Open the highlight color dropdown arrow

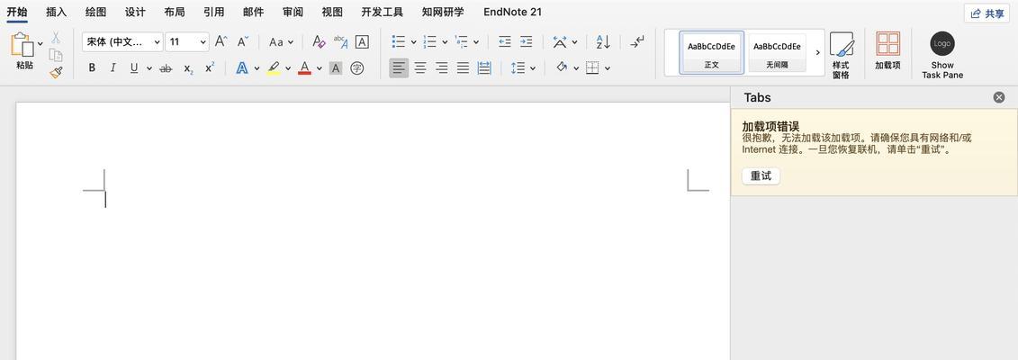[288, 68]
